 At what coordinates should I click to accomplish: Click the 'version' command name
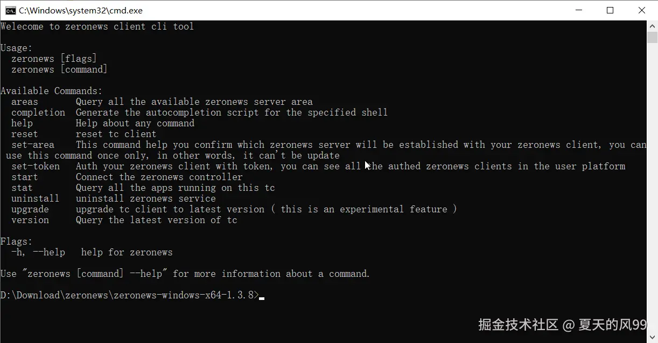[x=30, y=220]
